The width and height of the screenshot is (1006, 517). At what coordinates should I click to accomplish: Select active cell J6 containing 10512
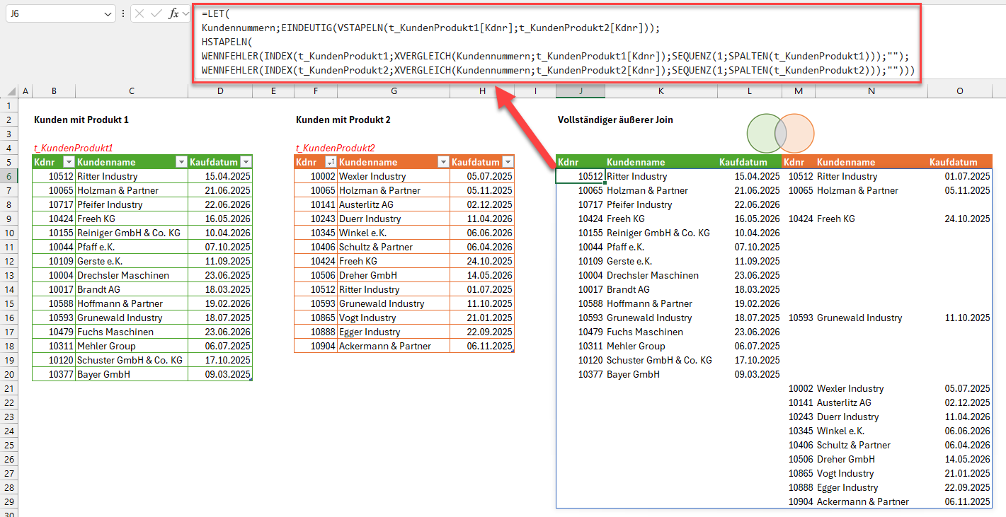pos(581,176)
